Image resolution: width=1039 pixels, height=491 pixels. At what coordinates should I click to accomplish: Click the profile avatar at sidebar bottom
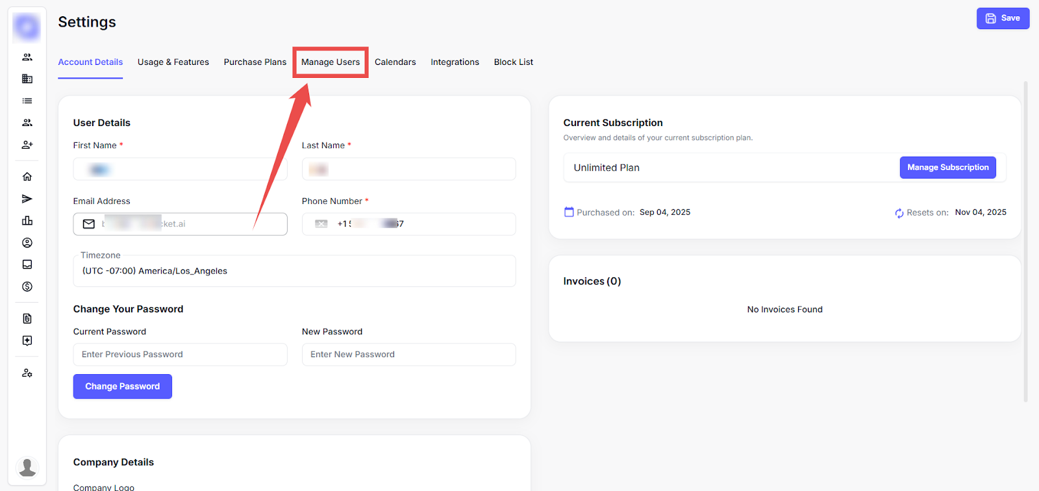27,467
